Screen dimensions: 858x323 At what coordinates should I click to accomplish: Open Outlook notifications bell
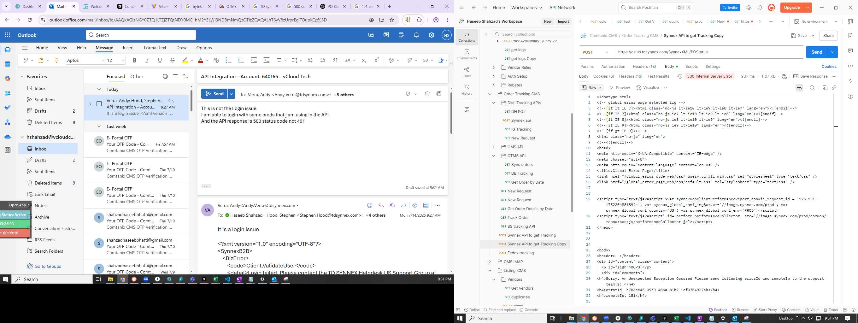[x=416, y=35]
